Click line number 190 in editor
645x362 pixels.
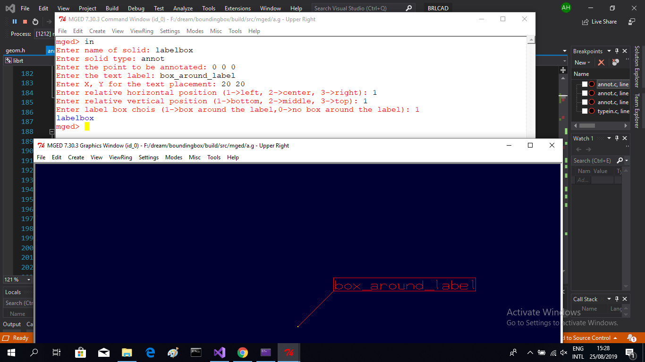[27, 151]
